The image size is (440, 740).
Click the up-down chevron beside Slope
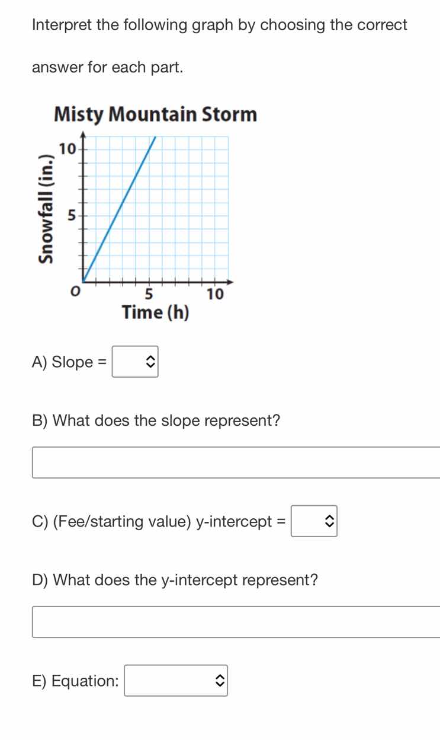(x=151, y=362)
